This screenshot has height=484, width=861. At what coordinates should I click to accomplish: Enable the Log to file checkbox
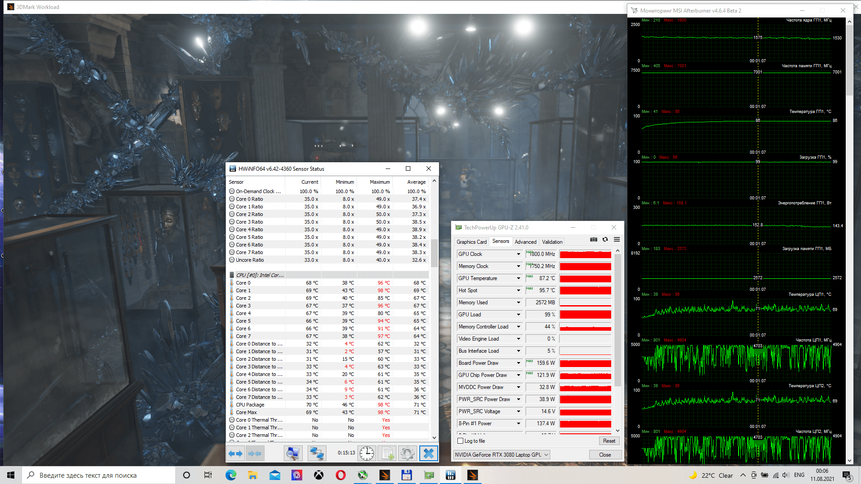460,441
